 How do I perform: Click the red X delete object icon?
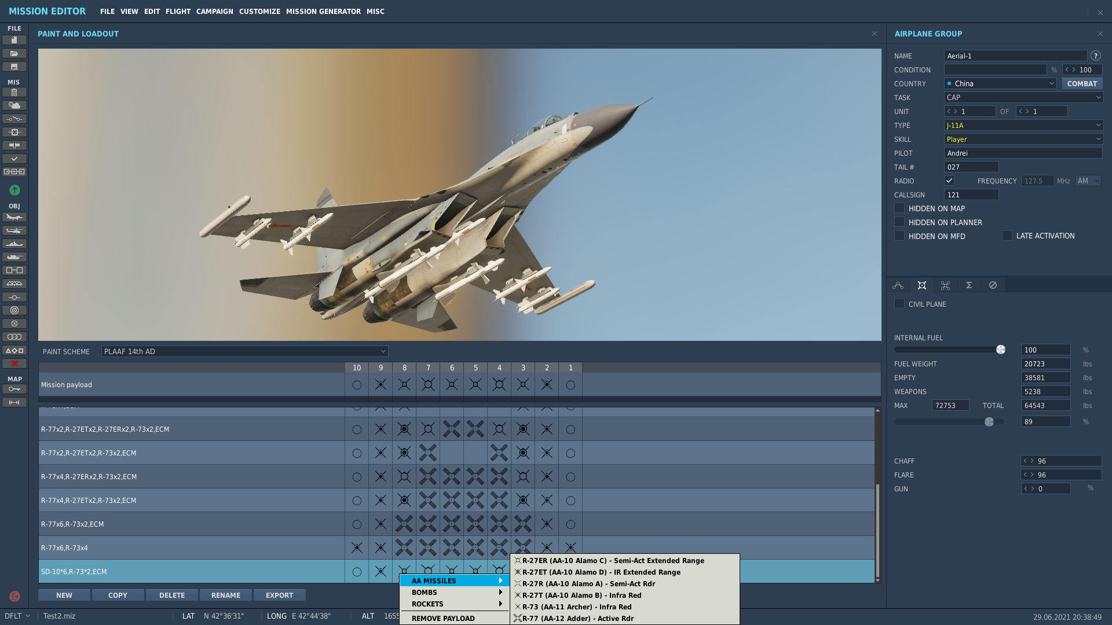[14, 363]
